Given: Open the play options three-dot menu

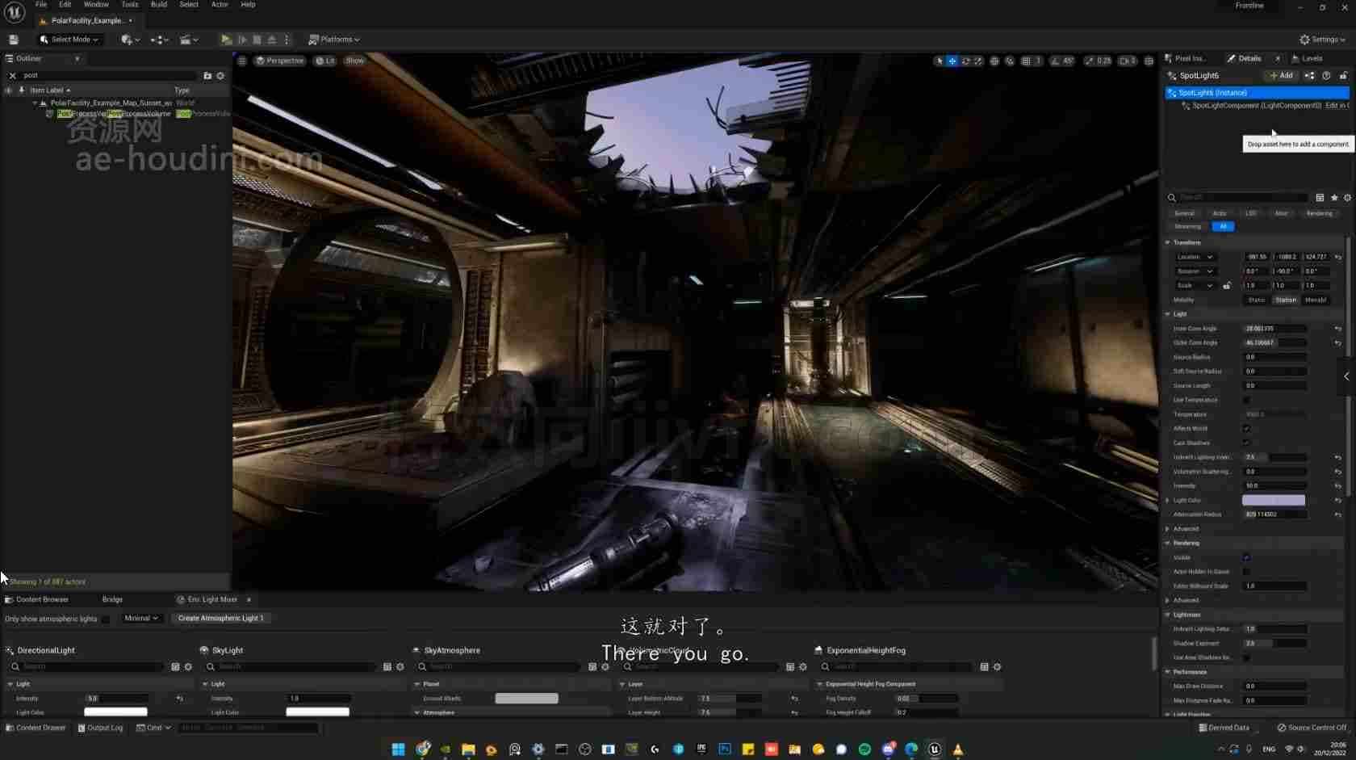Looking at the screenshot, I should click(x=287, y=40).
